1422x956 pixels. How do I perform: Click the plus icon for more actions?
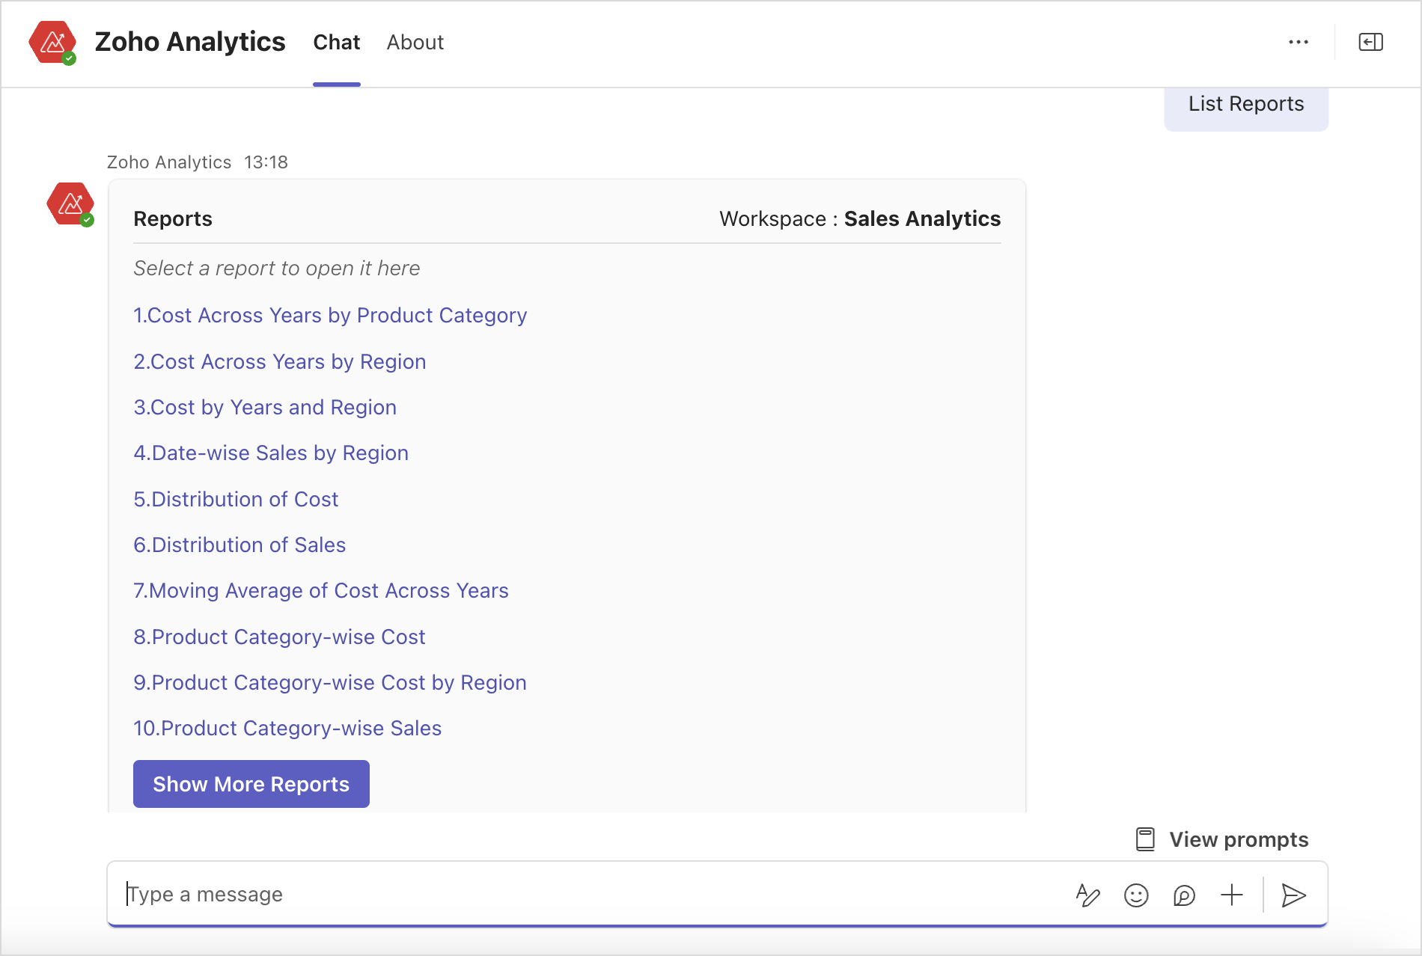pos(1231,895)
